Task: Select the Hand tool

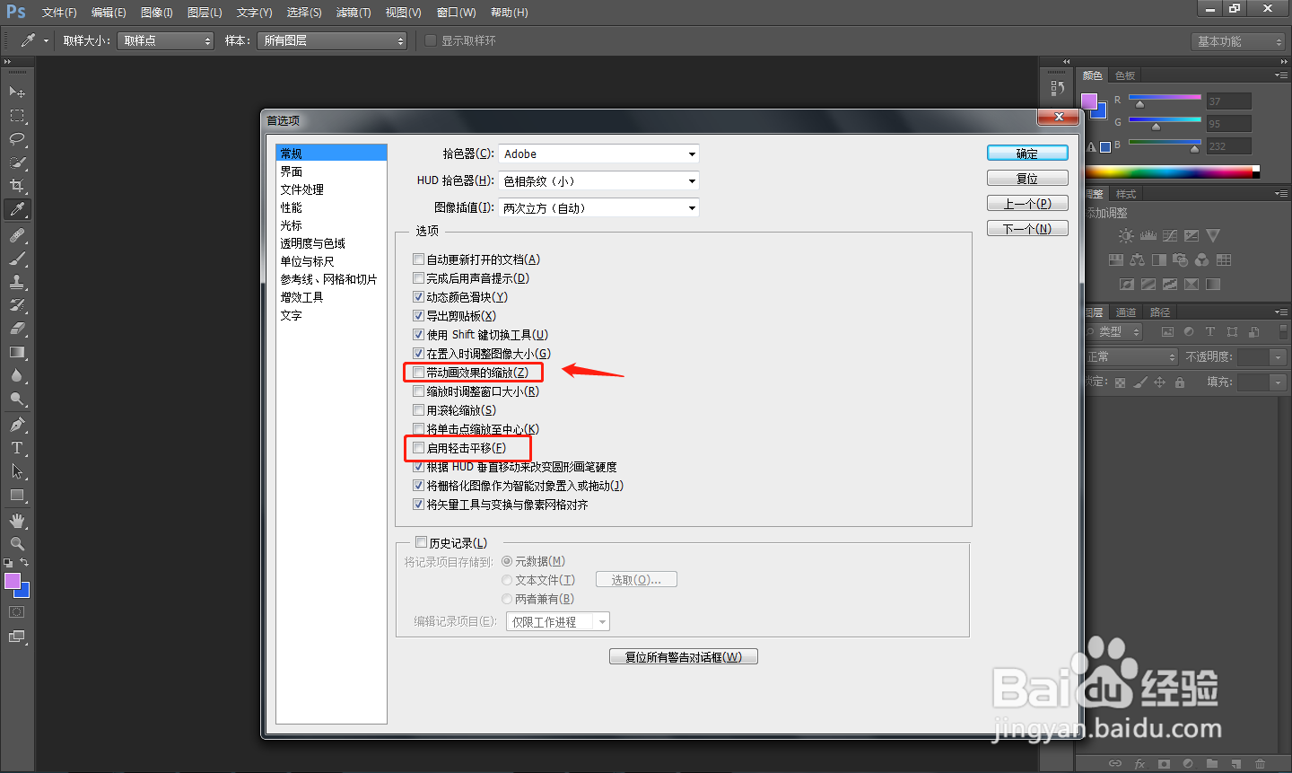Action: [x=17, y=521]
